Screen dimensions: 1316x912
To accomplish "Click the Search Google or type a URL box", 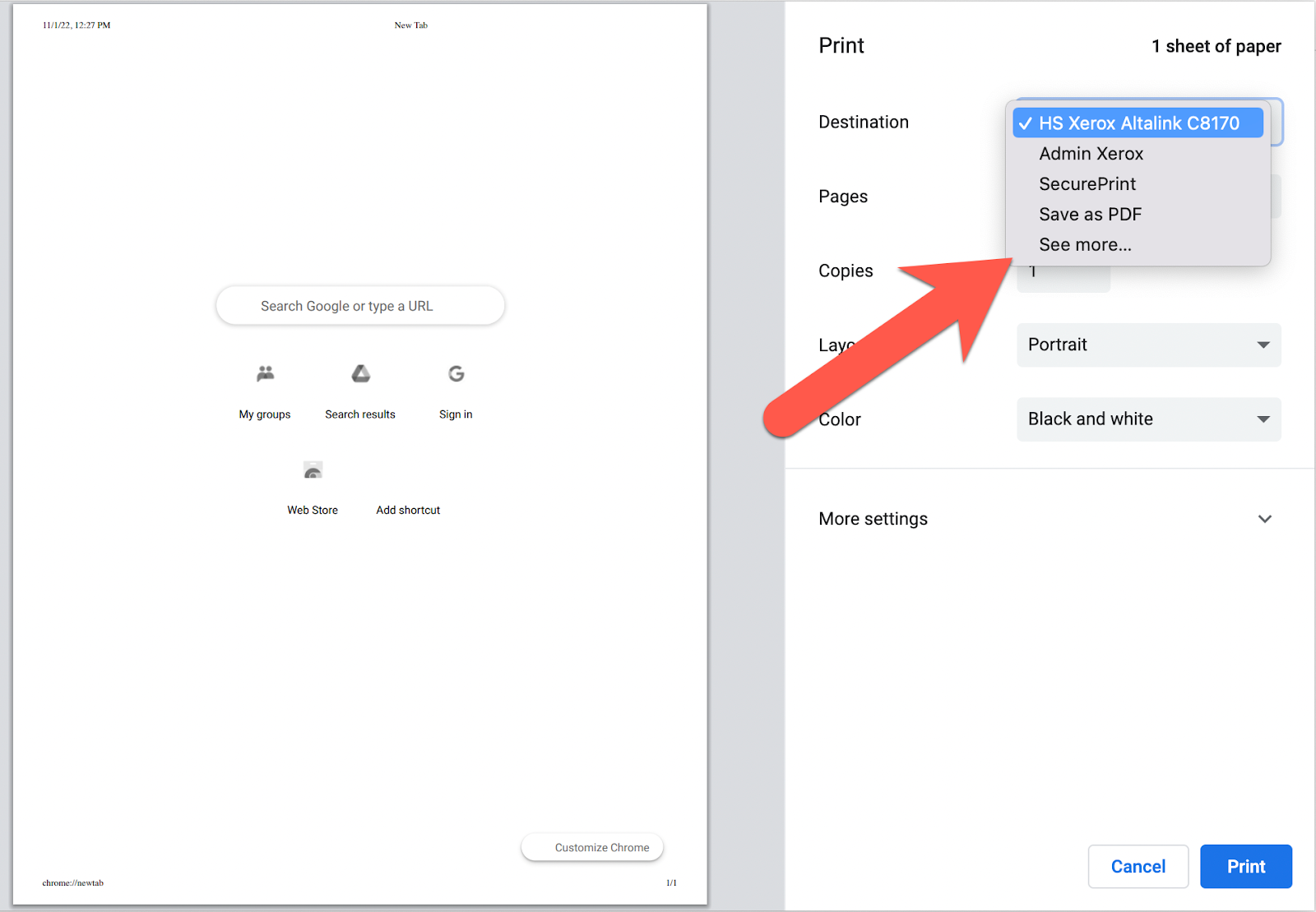I will 360,306.
